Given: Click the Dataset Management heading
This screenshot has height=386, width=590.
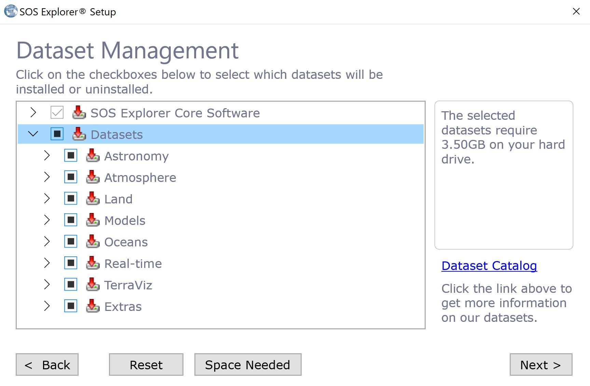Looking at the screenshot, I should [x=127, y=51].
